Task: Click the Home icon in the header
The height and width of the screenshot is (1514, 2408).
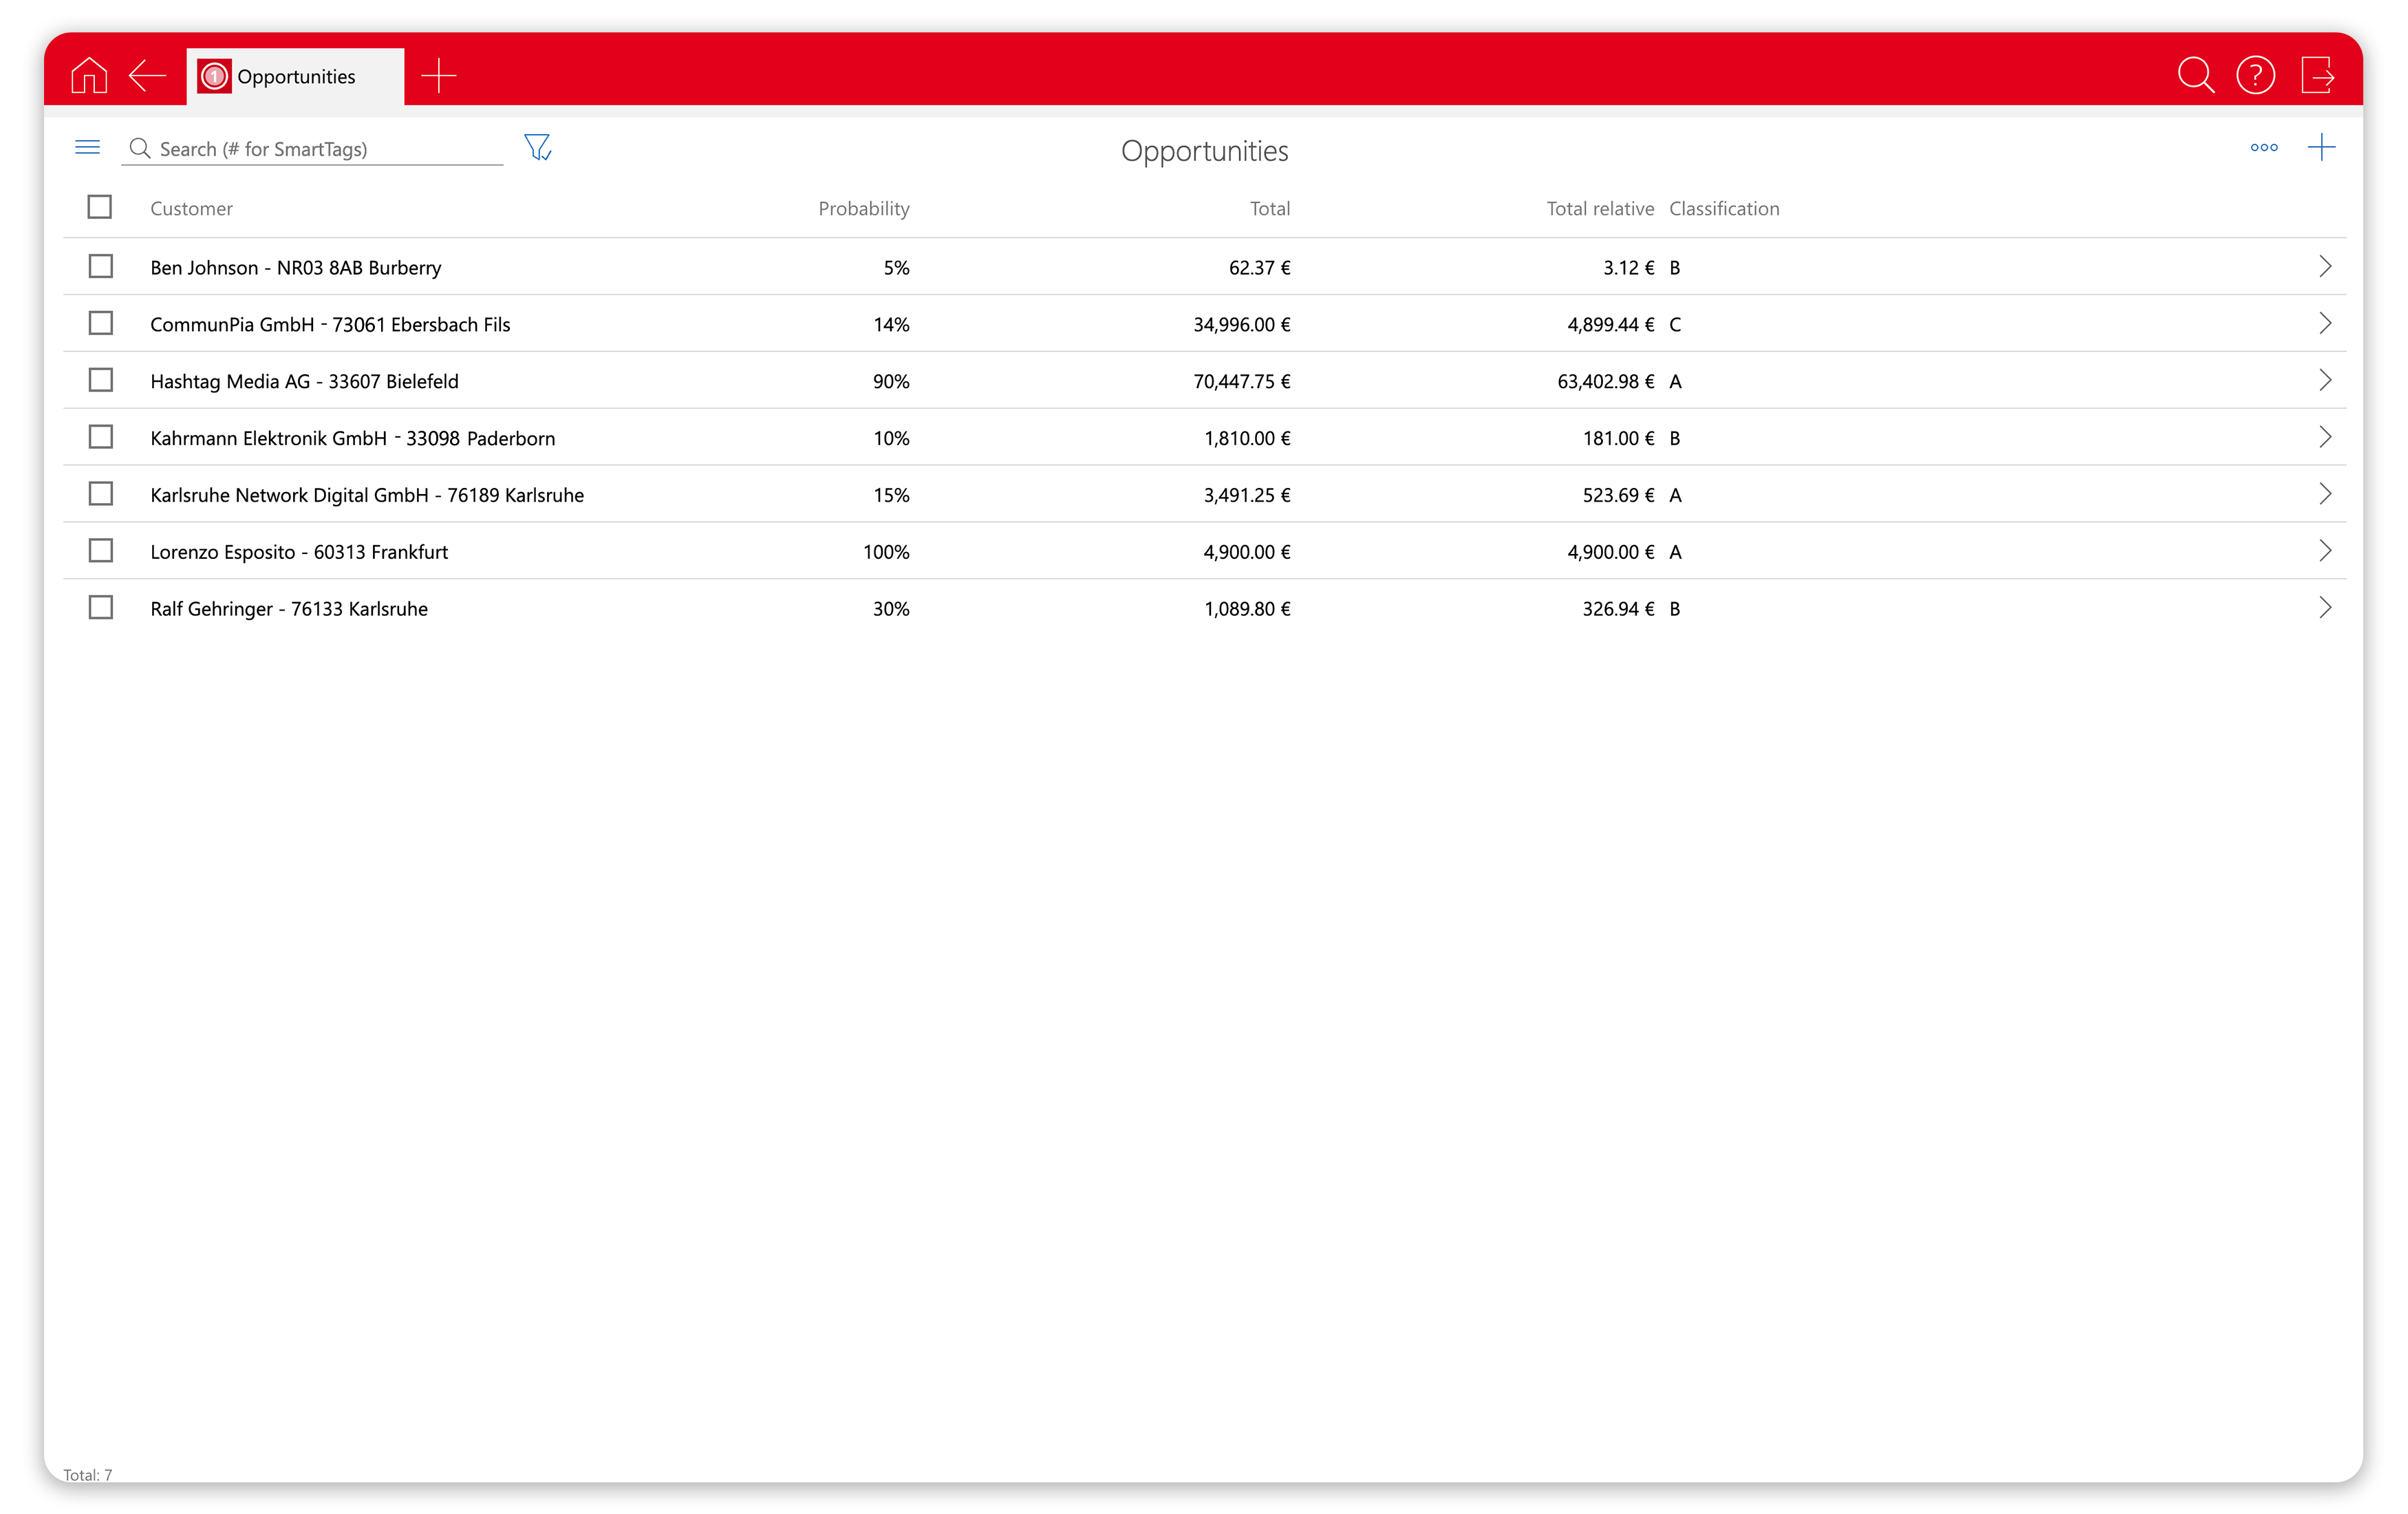Action: (x=89, y=75)
